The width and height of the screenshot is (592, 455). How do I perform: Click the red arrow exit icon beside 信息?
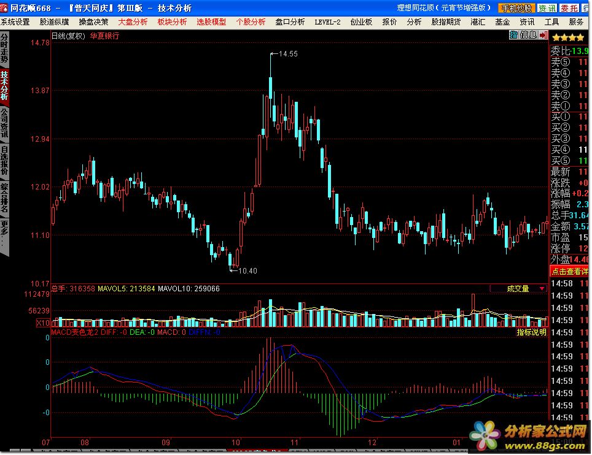(x=543, y=35)
